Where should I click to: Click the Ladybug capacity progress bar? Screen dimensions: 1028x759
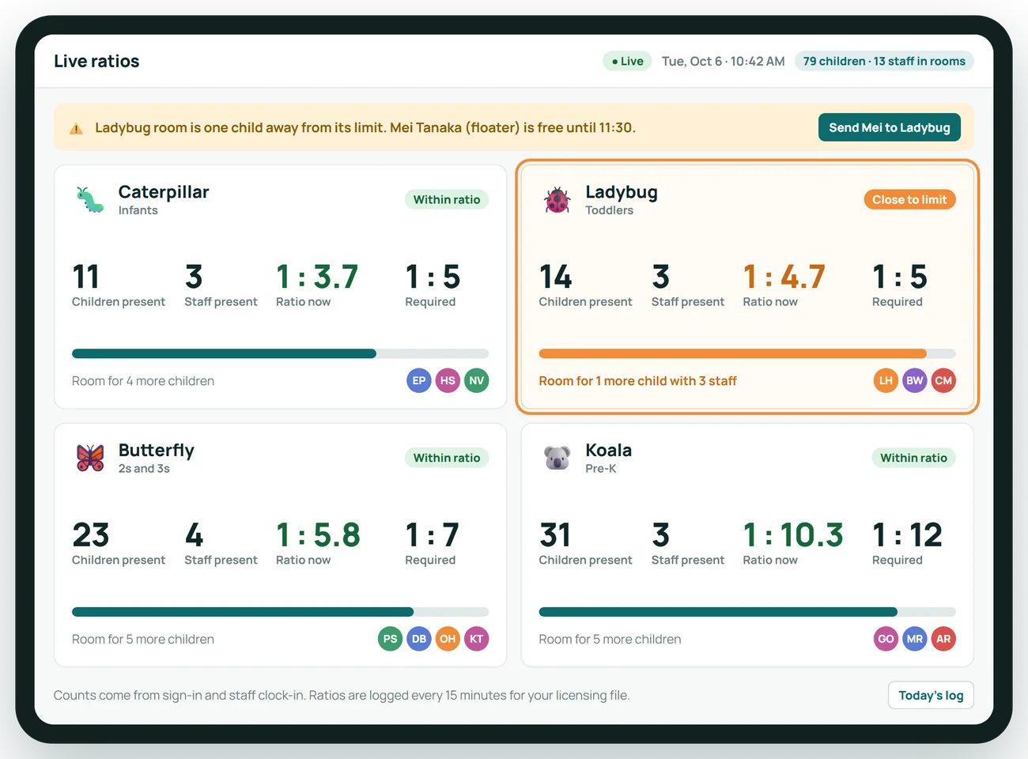(x=747, y=353)
